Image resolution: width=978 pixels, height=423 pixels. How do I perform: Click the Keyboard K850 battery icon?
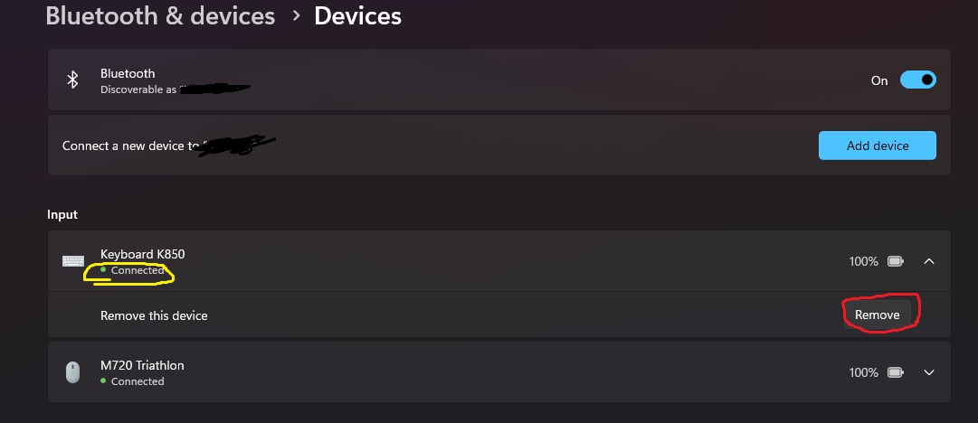pos(896,261)
